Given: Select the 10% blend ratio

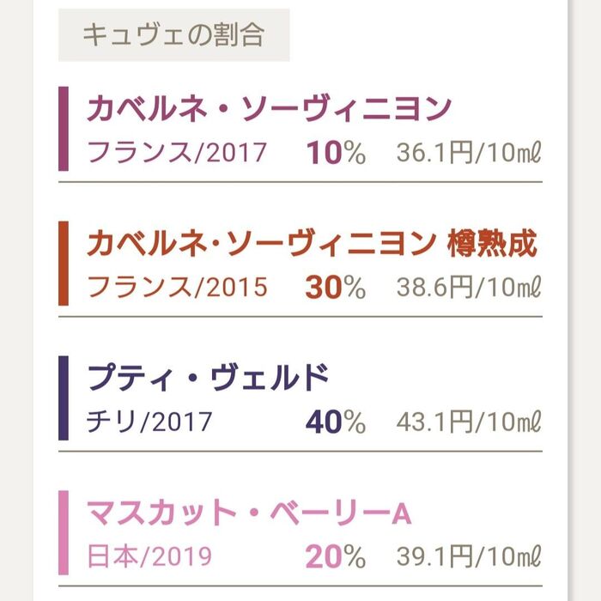Looking at the screenshot, I should pyautogui.click(x=336, y=154).
